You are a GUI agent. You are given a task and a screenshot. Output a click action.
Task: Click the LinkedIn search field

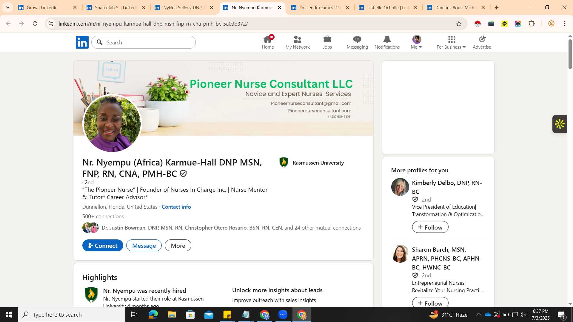click(x=144, y=42)
